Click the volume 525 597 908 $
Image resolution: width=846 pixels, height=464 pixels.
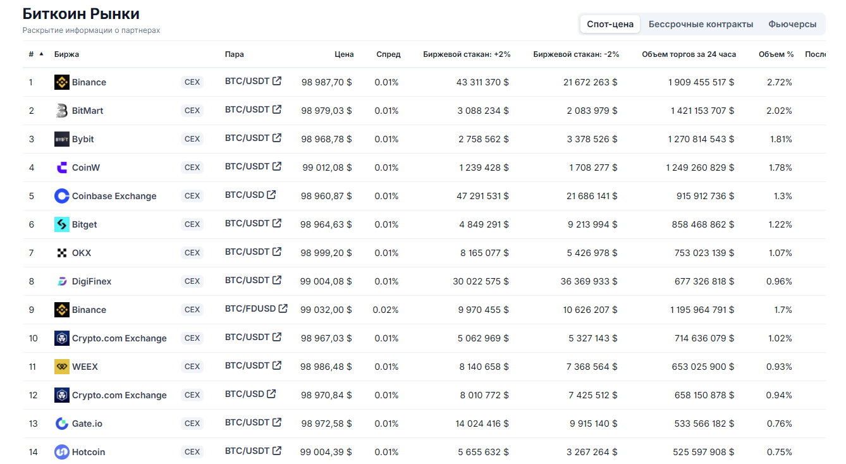pos(704,452)
